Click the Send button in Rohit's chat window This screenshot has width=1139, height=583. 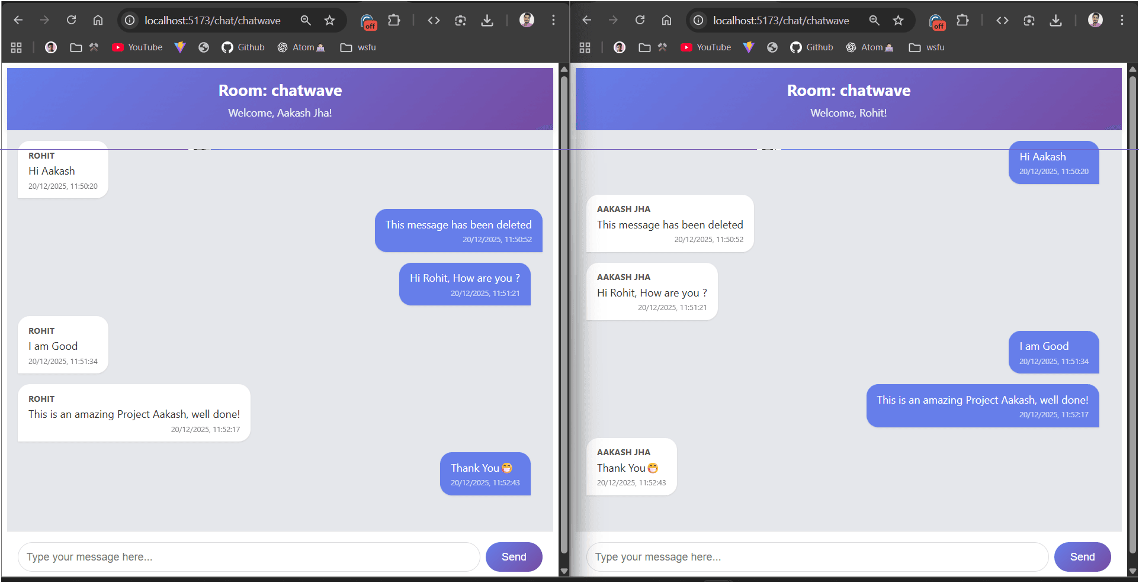click(x=1082, y=556)
